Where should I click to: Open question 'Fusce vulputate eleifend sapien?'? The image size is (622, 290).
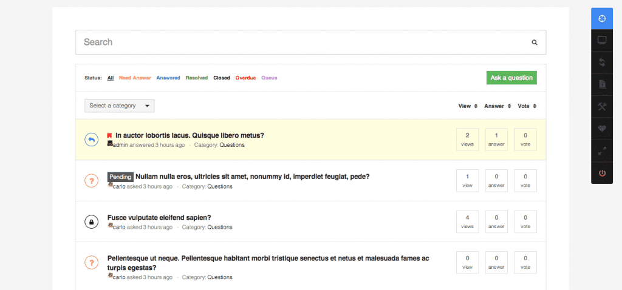coord(159,217)
